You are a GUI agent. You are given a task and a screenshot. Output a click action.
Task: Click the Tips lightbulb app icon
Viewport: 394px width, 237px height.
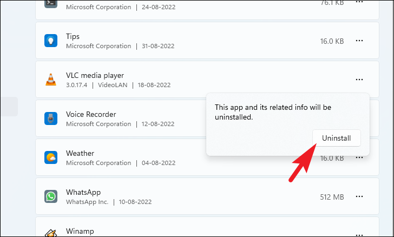click(x=51, y=41)
